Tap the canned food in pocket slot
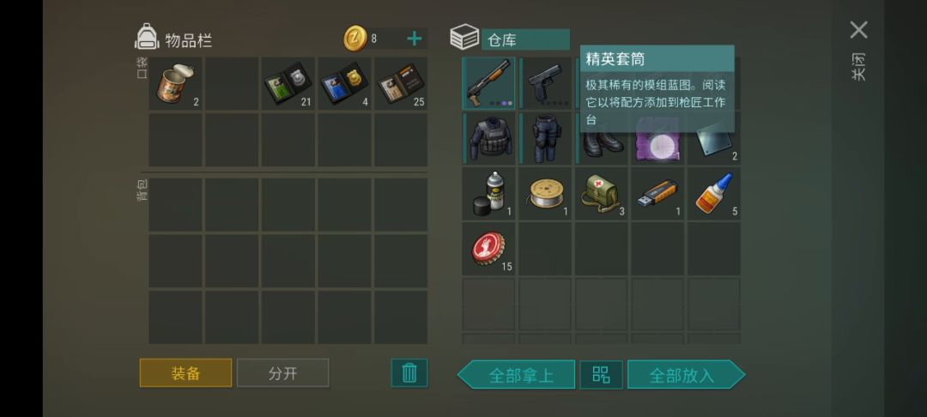 [x=175, y=82]
